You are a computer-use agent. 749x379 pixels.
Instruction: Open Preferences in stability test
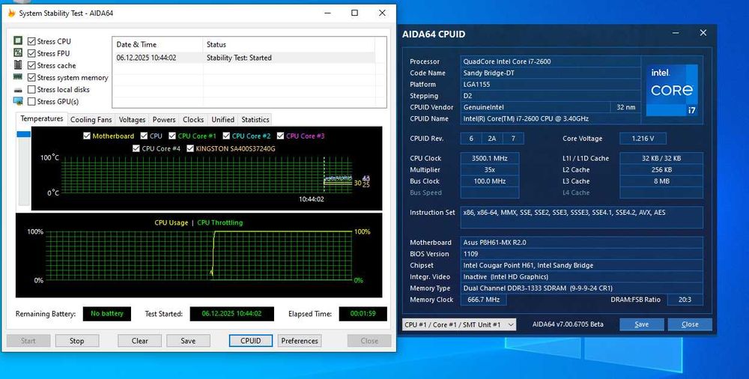[x=300, y=341]
